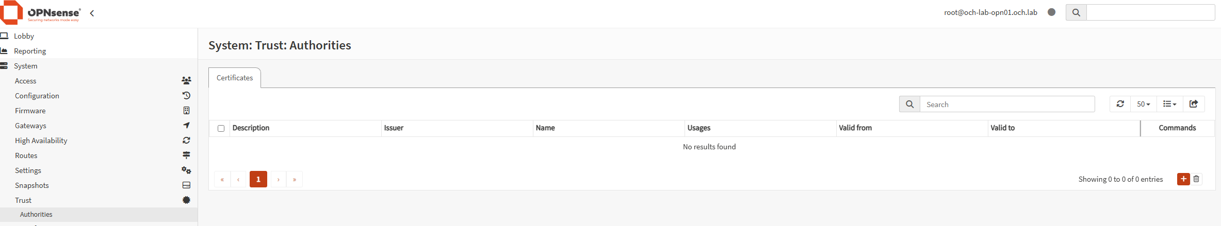The width and height of the screenshot is (1221, 226).
Task: Click the magnifier icon beside table search
Action: (910, 104)
